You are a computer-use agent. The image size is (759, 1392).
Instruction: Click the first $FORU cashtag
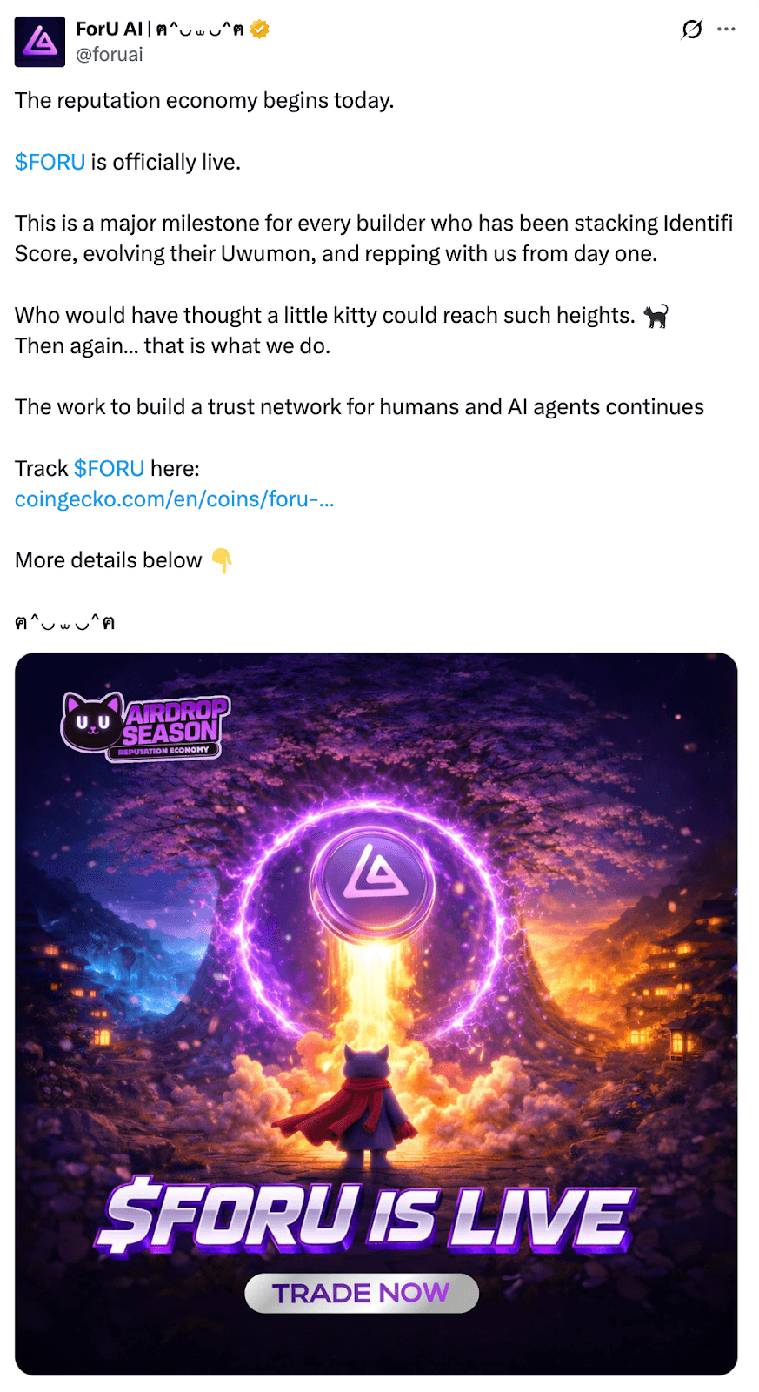(x=50, y=162)
